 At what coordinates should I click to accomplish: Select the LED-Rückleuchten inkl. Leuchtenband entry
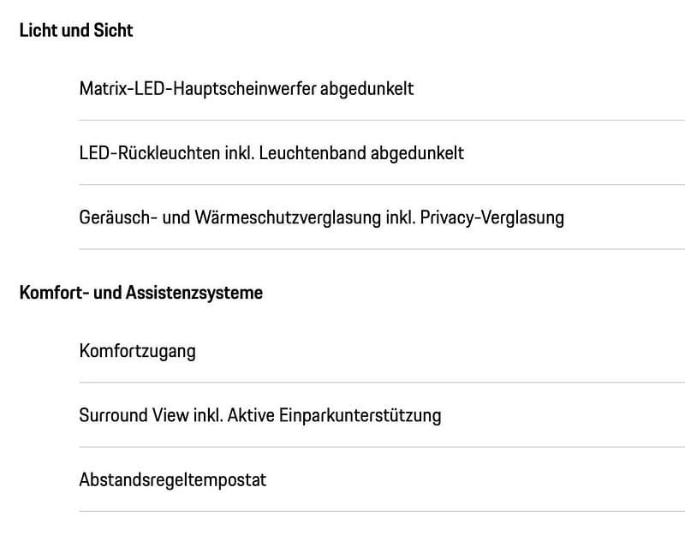[271, 153]
